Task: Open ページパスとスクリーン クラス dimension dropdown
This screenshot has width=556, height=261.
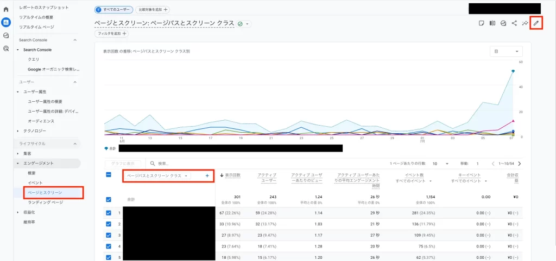Action: pos(158,175)
